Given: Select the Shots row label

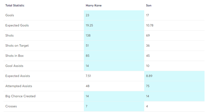Looking at the screenshot, I should pyautogui.click(x=10, y=36).
